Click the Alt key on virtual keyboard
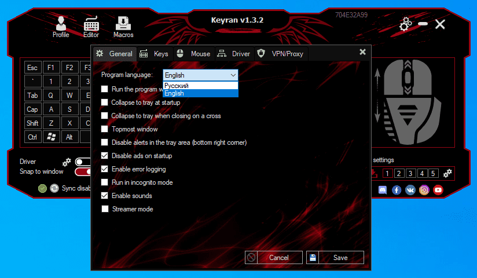 point(69,137)
